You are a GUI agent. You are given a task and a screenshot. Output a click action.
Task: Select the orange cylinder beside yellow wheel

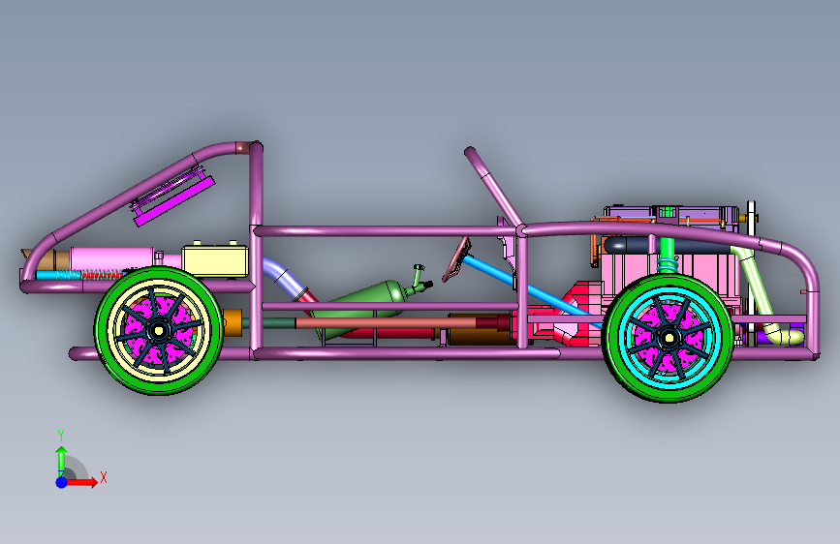tap(232, 322)
